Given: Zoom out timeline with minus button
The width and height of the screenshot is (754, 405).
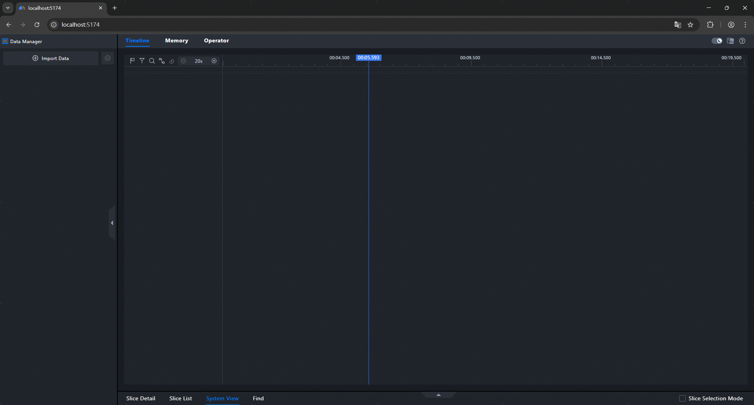Looking at the screenshot, I should click(183, 61).
